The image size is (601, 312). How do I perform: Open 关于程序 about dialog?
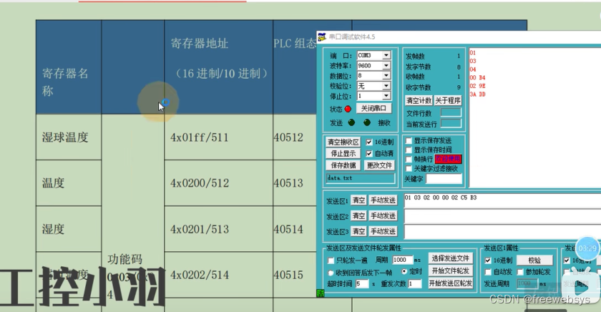pyautogui.click(x=448, y=100)
